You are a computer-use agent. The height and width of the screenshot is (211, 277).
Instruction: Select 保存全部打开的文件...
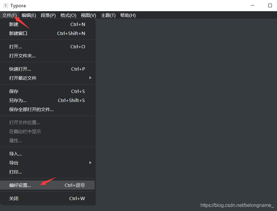pyautogui.click(x=47, y=110)
